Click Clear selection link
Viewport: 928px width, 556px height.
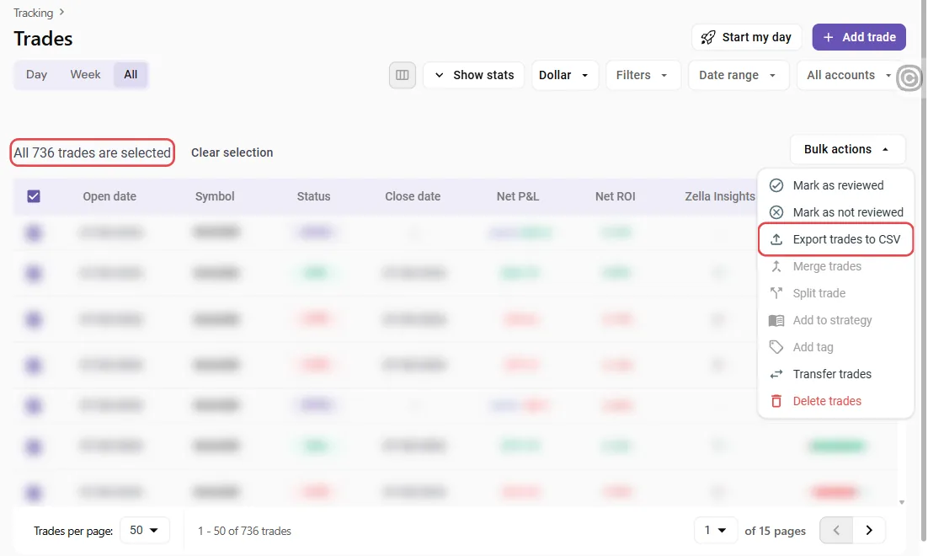232,152
